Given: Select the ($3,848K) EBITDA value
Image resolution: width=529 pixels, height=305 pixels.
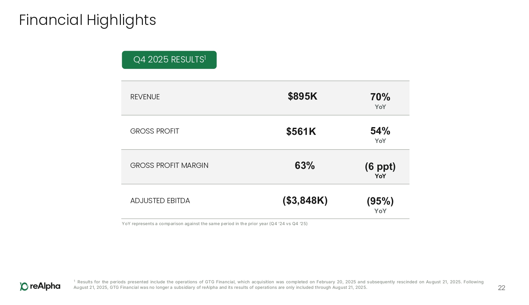Looking at the screenshot, I should tap(305, 201).
